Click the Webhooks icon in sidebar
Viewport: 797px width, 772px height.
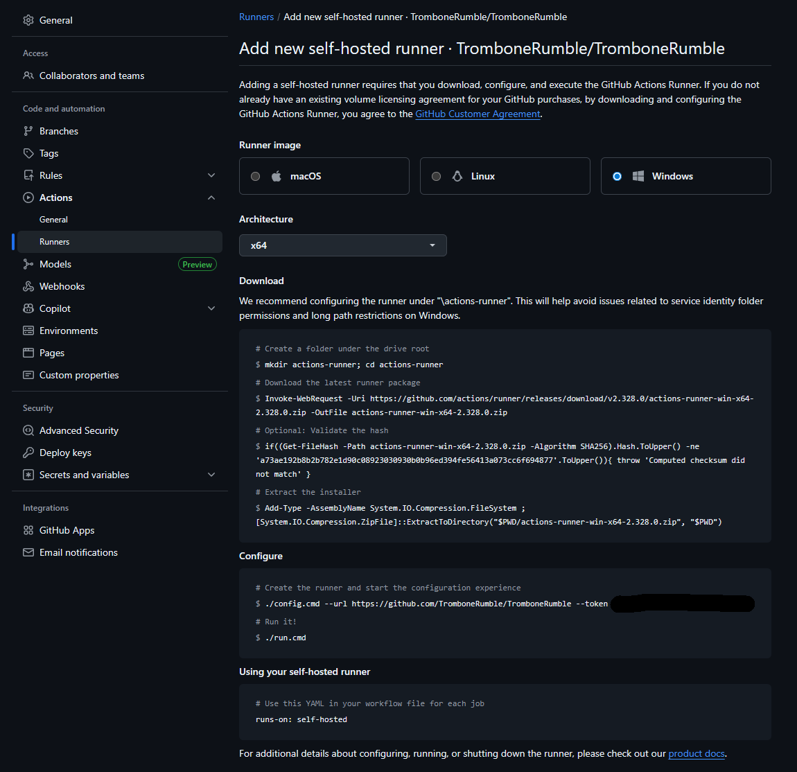click(28, 287)
